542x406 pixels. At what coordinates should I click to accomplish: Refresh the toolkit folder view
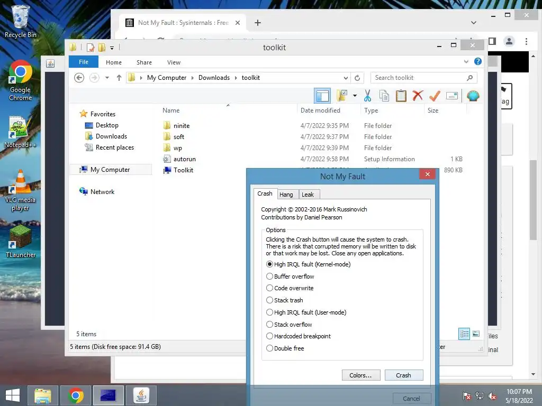coord(357,78)
